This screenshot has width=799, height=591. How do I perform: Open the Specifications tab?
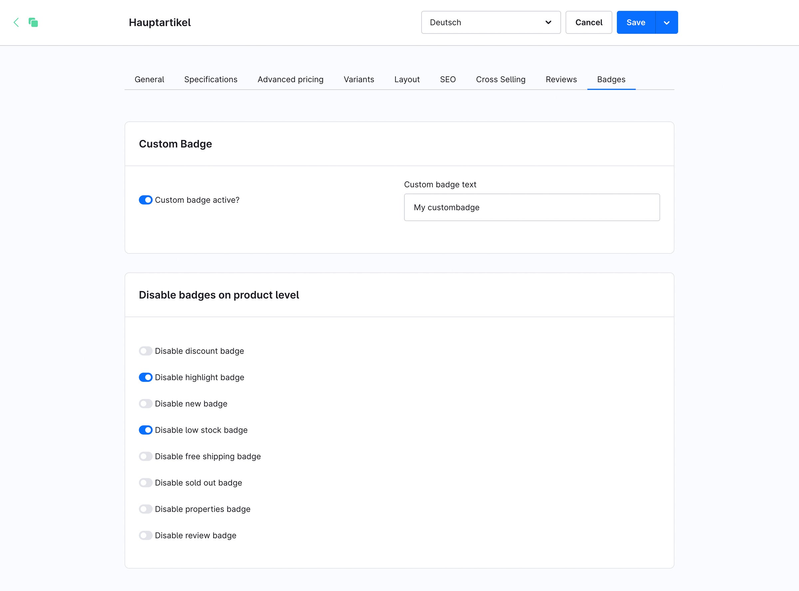(211, 80)
